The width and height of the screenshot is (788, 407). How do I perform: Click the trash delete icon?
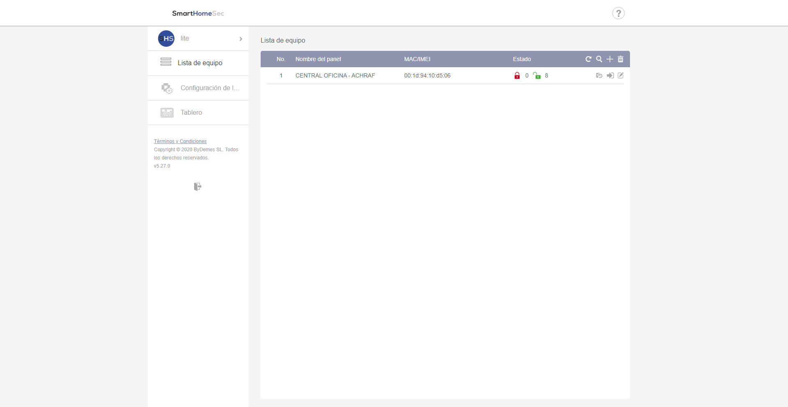[621, 59]
